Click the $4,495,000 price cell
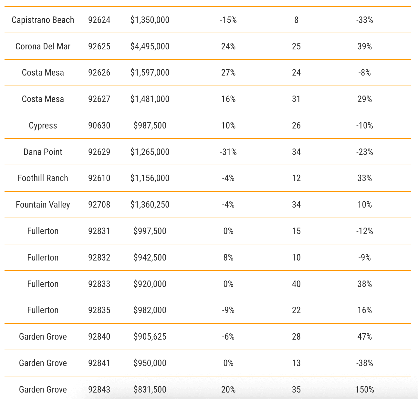This screenshot has height=399, width=418. point(150,46)
